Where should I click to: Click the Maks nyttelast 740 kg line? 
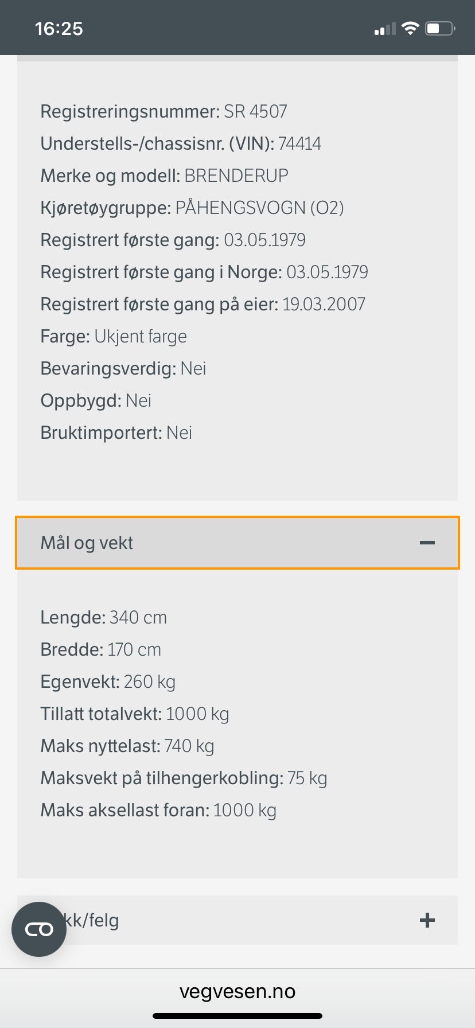pos(127,746)
